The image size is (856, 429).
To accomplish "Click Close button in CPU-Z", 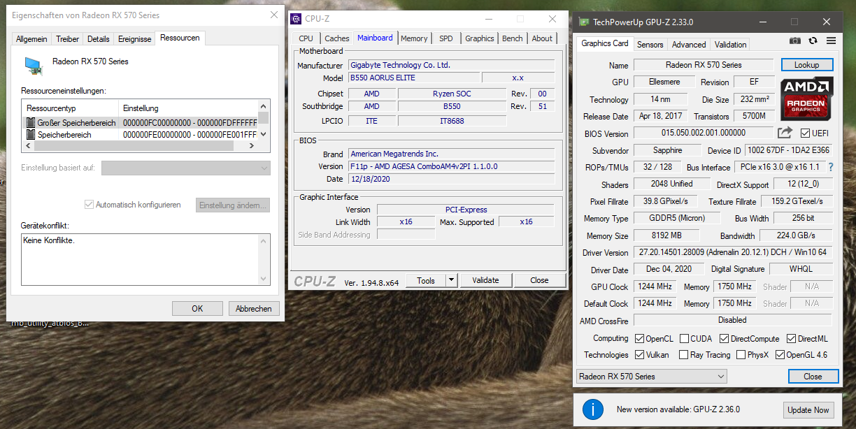I will click(539, 280).
